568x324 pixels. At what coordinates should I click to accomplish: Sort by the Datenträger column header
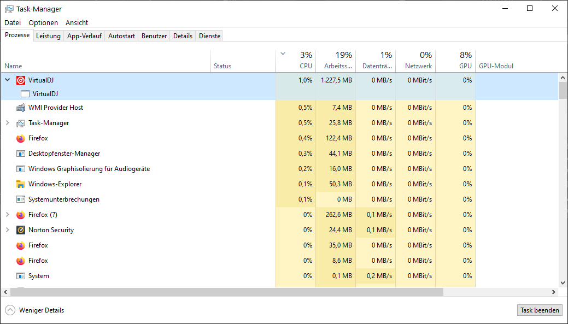click(376, 61)
